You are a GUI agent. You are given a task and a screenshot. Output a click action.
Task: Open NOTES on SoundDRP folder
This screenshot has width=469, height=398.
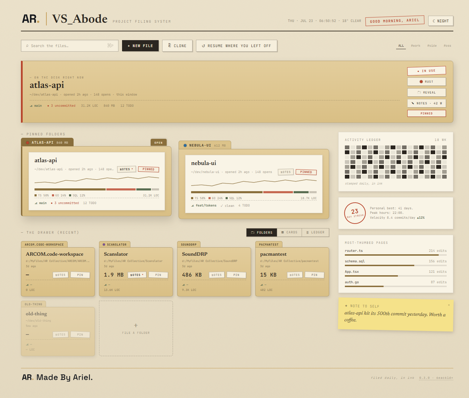click(x=217, y=275)
